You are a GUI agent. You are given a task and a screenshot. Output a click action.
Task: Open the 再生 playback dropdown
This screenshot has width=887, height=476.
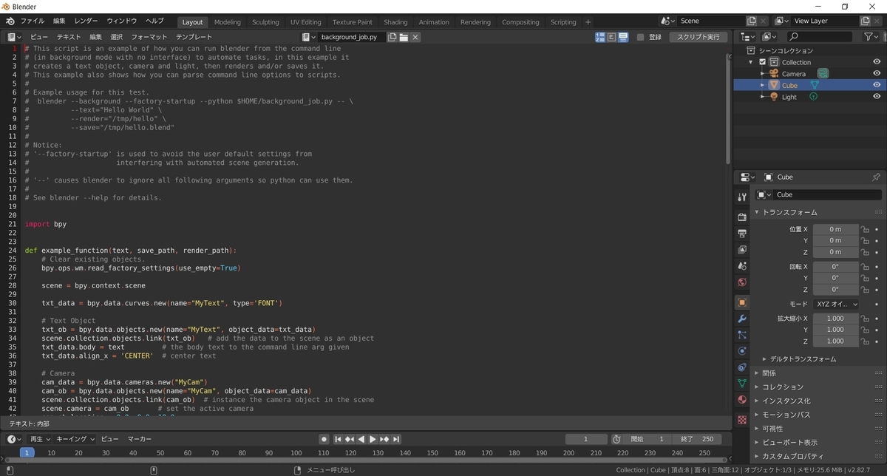(39, 439)
